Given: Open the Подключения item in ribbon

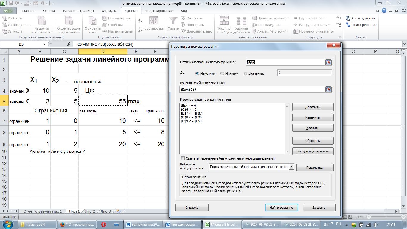Looking at the screenshot, I should point(116,18).
